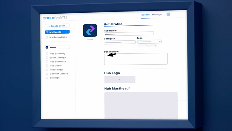This screenshot has width=232, height=131.
Task: Toggle the Settings checkbox icon
Action: 47,78
